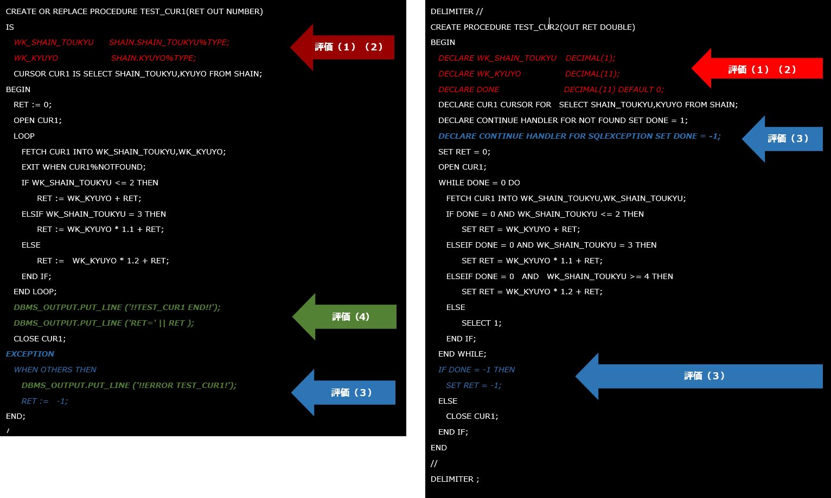The width and height of the screenshot is (831, 498).
Task: Click the 'SET RET = 0;' line
Action: coord(464,152)
